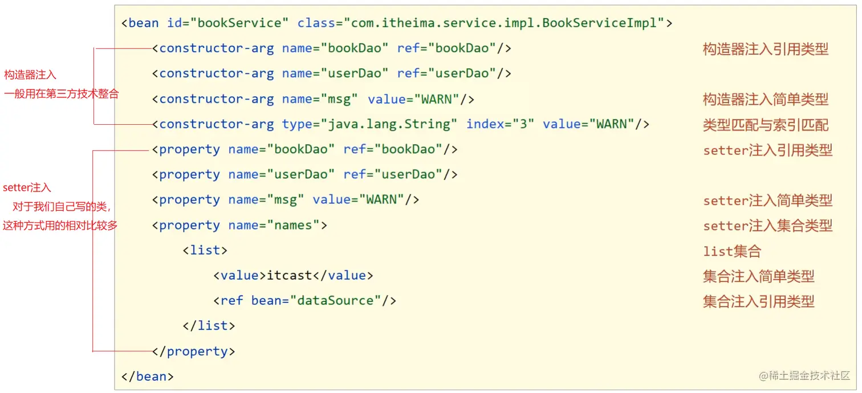Click constructor-arg line with ref="bookDao"
The width and height of the screenshot is (862, 393).
pos(332,48)
